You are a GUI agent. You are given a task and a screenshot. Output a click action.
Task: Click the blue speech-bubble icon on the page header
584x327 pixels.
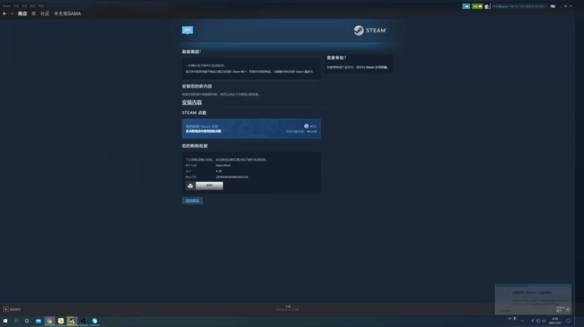(187, 30)
